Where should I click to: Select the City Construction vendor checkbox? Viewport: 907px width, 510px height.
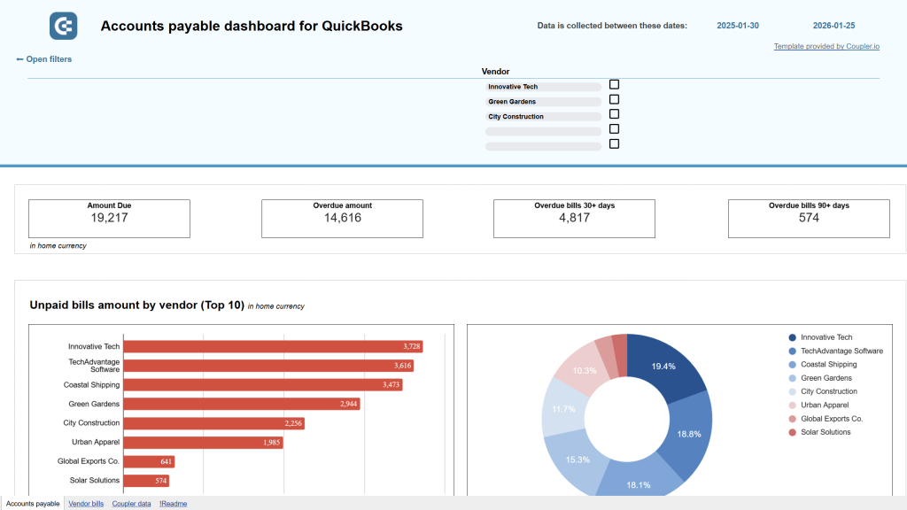coord(614,114)
